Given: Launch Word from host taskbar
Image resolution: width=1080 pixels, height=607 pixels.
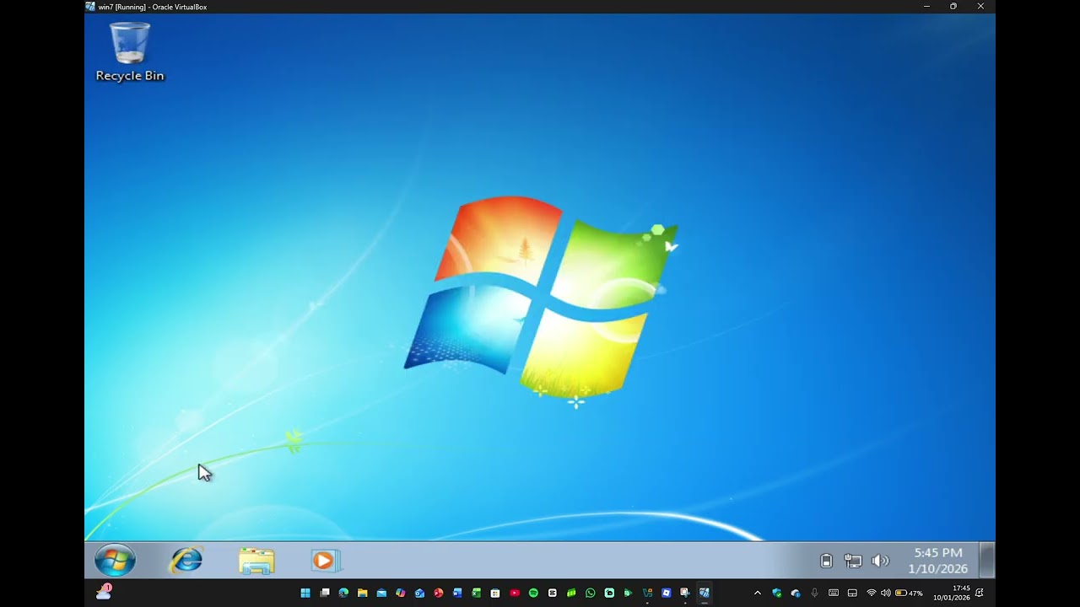Looking at the screenshot, I should (457, 594).
